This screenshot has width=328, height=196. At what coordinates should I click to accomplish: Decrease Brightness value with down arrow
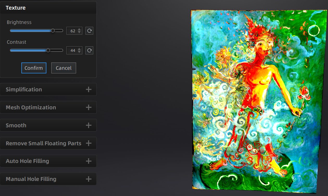tap(79, 33)
